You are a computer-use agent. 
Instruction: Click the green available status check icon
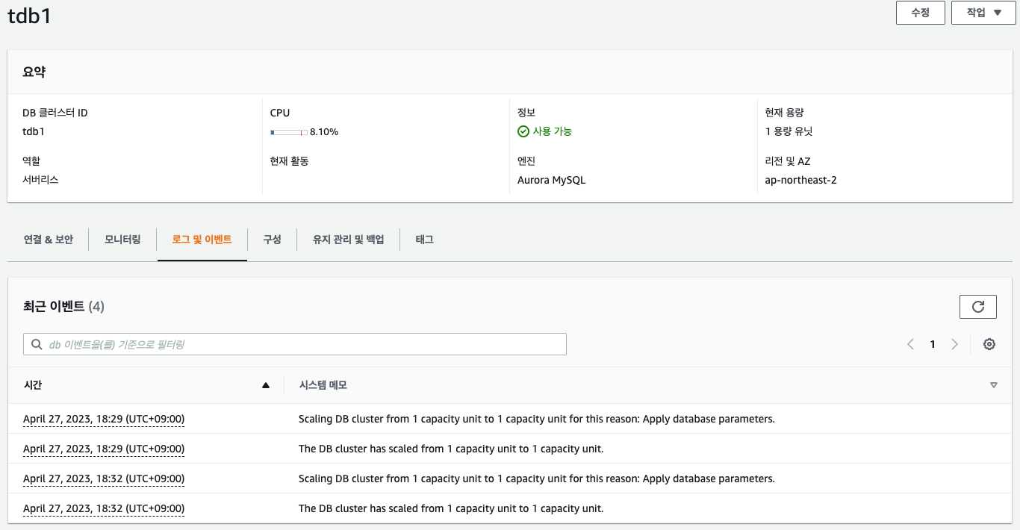[x=523, y=131]
